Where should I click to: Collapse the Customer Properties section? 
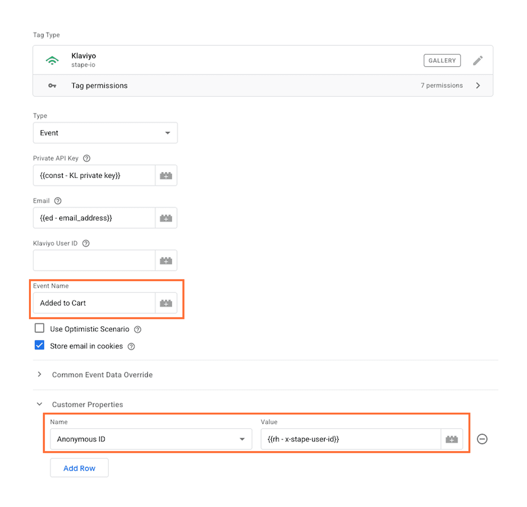coord(40,404)
